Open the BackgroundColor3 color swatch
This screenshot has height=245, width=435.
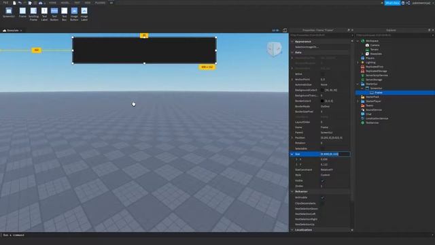[x=322, y=91]
